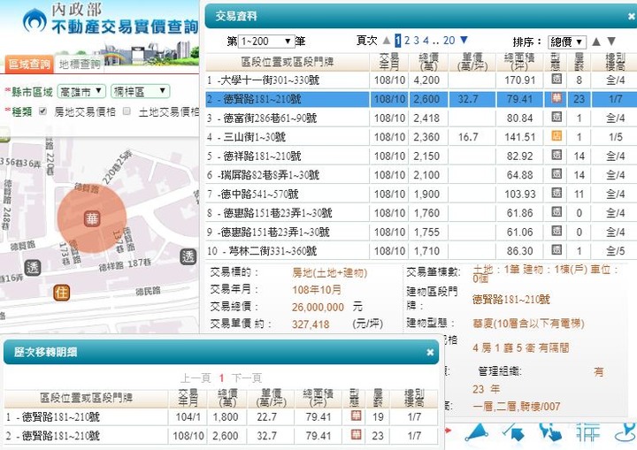Viewport: 637px width, 450px height.
Task: Click the orange 住 map marker near 德民路
Action: click(61, 293)
